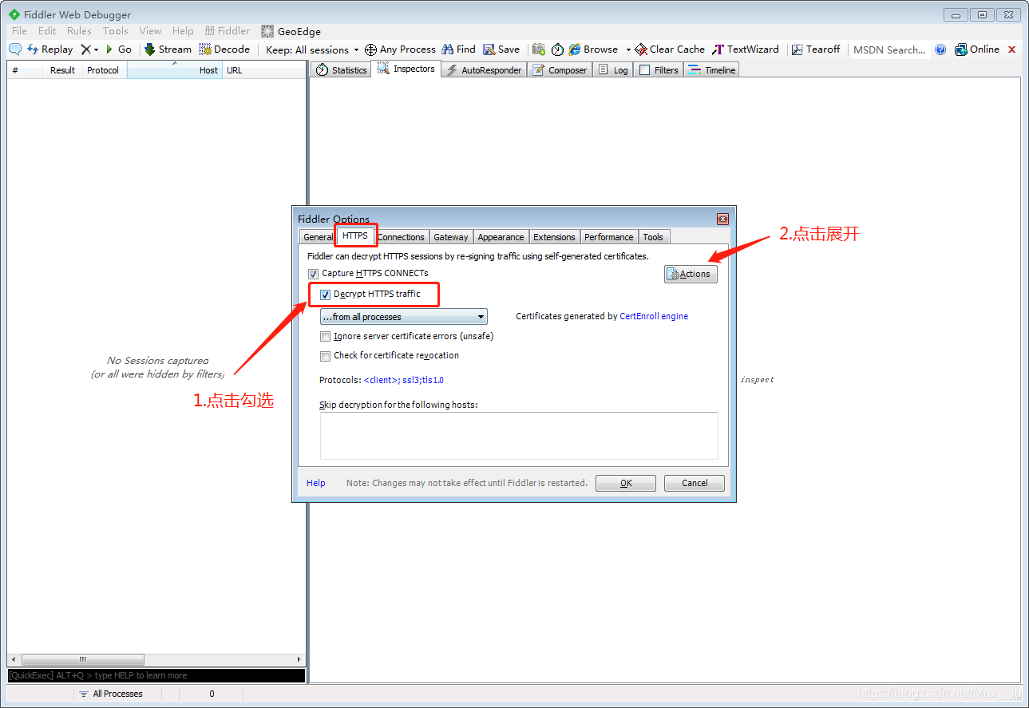The width and height of the screenshot is (1029, 708).
Task: Sort sessions by Result column
Action: (62, 70)
